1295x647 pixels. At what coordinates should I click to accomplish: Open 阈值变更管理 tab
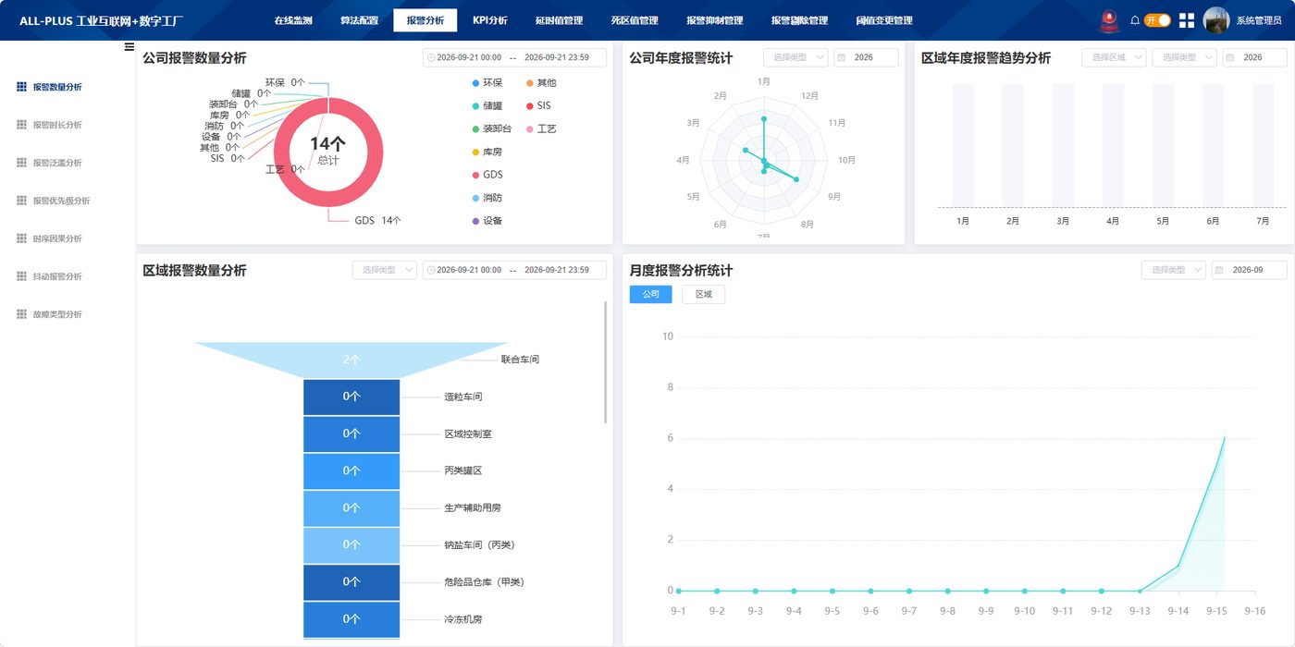tap(884, 20)
